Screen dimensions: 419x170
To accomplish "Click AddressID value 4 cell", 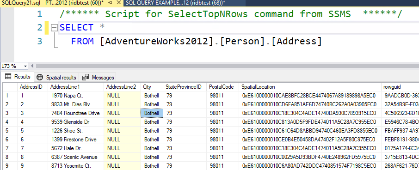I will (32, 122).
